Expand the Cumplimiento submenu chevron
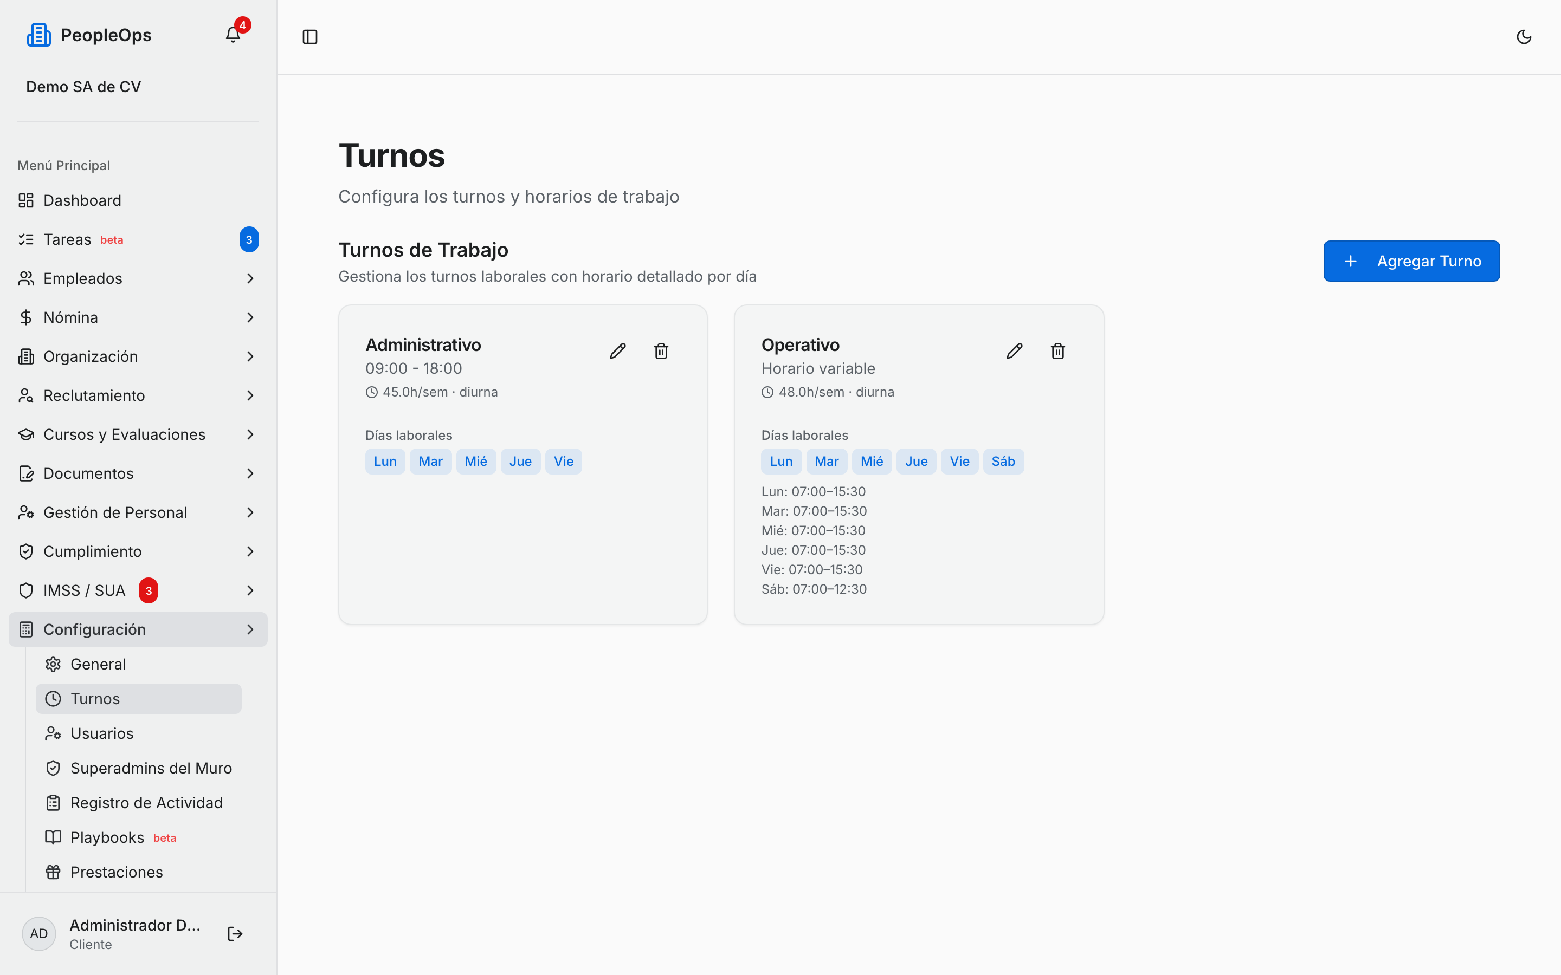 (250, 551)
